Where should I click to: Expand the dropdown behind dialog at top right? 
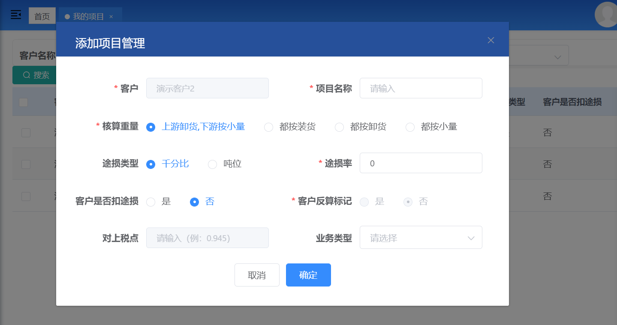click(x=558, y=56)
